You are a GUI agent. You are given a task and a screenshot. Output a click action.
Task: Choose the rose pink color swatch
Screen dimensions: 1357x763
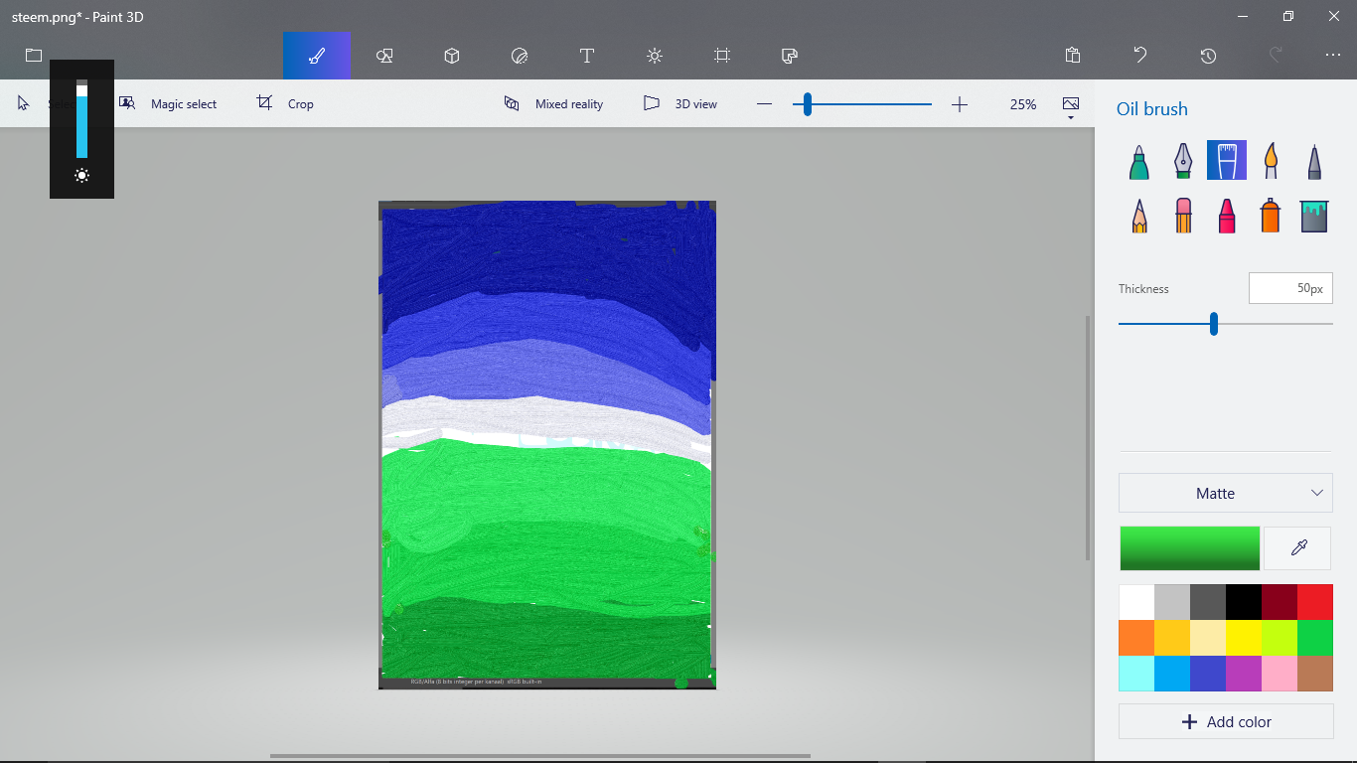(x=1280, y=674)
